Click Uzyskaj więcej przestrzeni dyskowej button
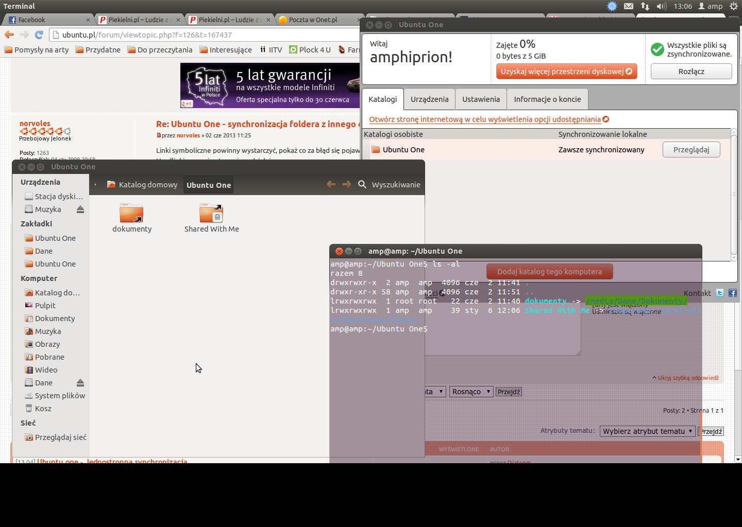Screen dimensions: 742x527 pos(566,72)
